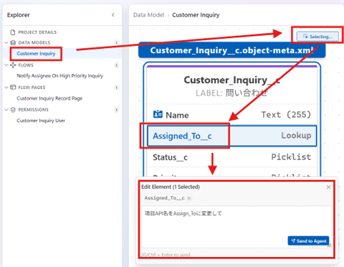Click the Name field card icon

point(158,114)
